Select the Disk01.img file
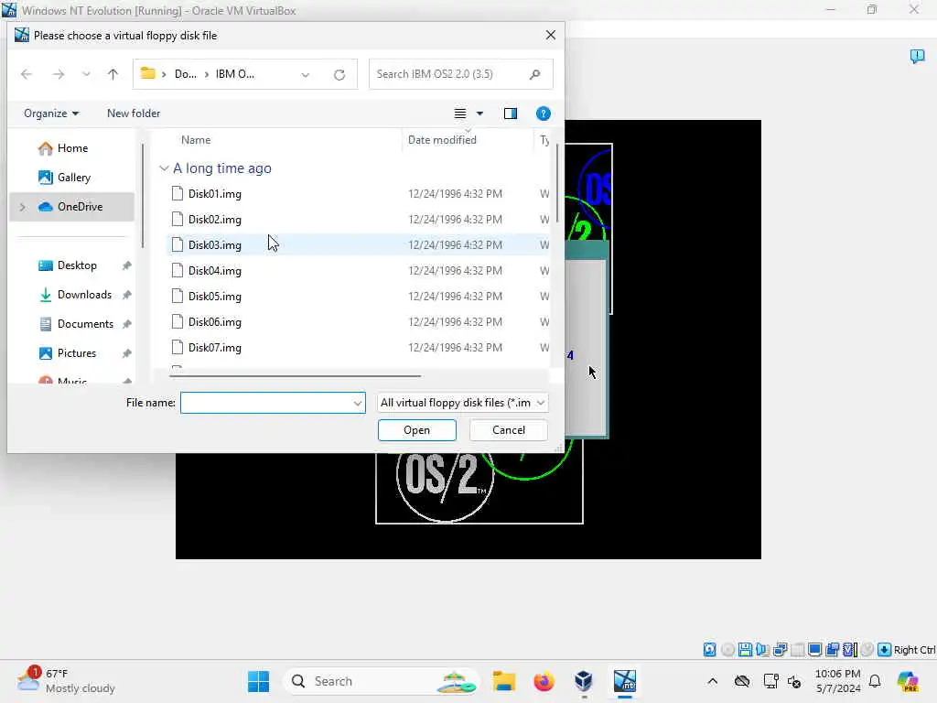 358,194
